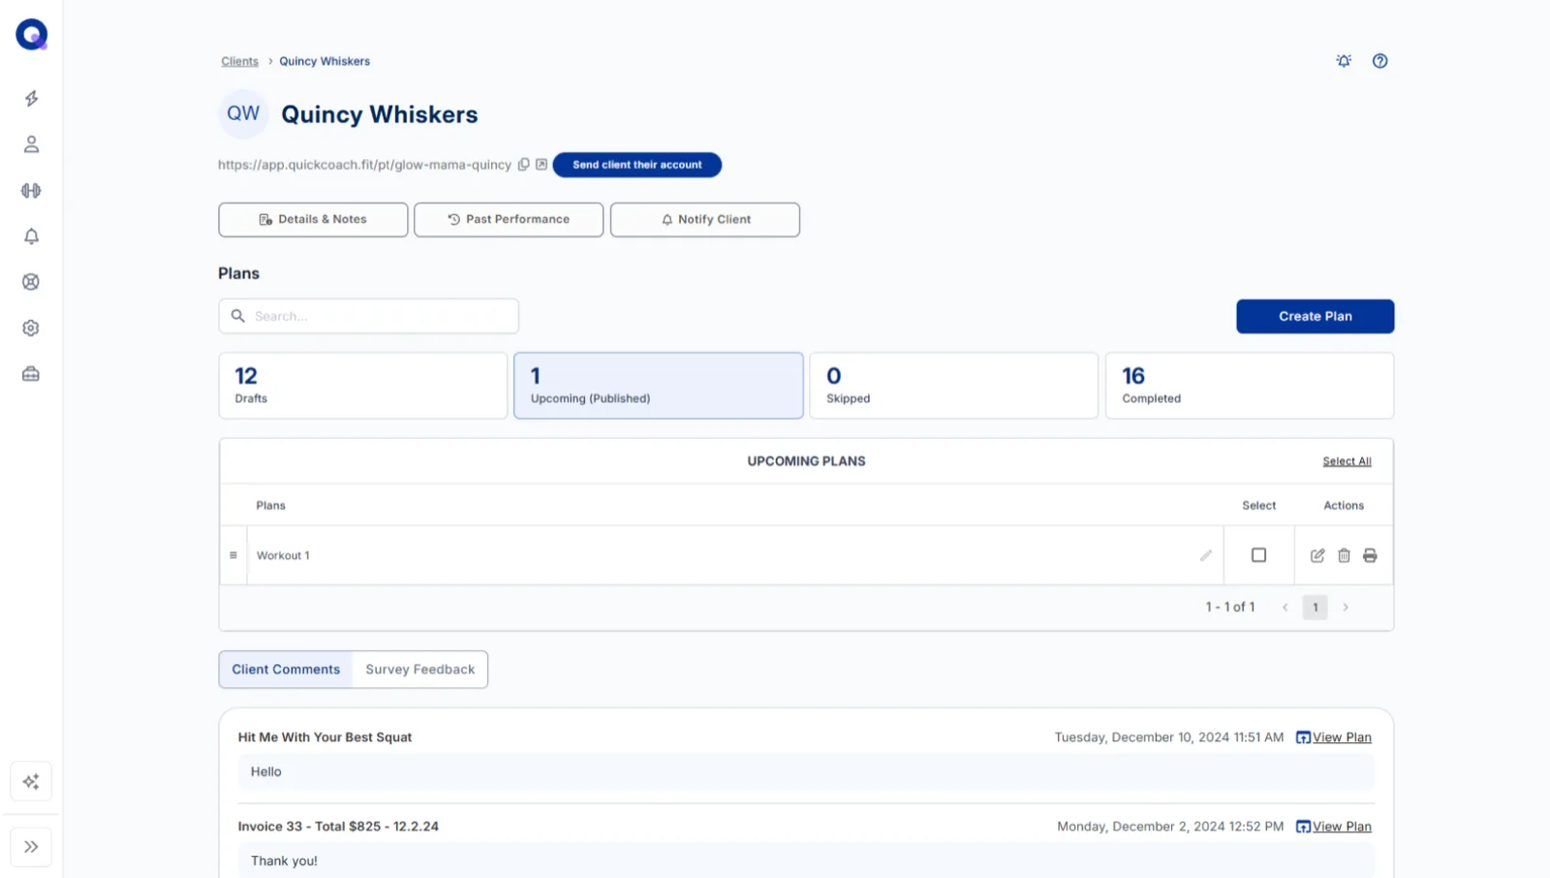1550x878 pixels.
Task: Print Workout 1 with printer icon
Action: click(x=1370, y=555)
